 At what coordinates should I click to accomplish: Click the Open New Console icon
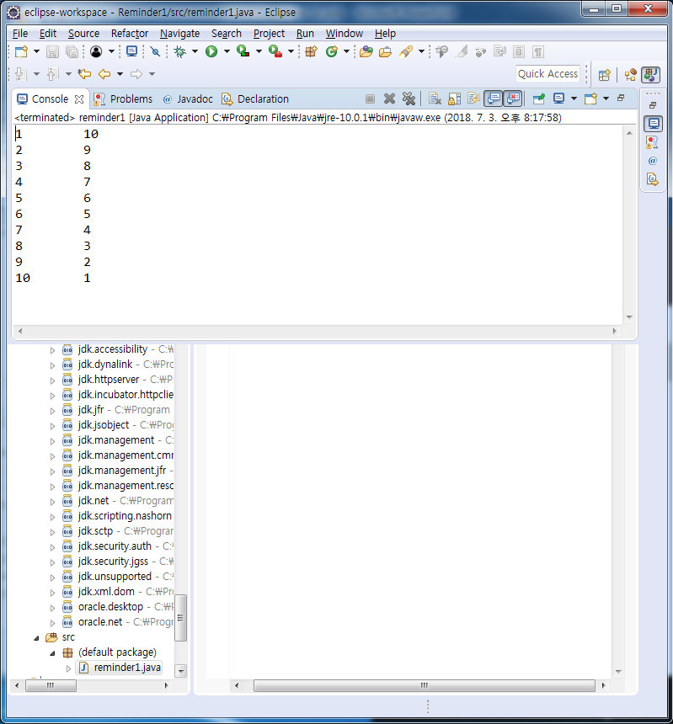[590, 98]
